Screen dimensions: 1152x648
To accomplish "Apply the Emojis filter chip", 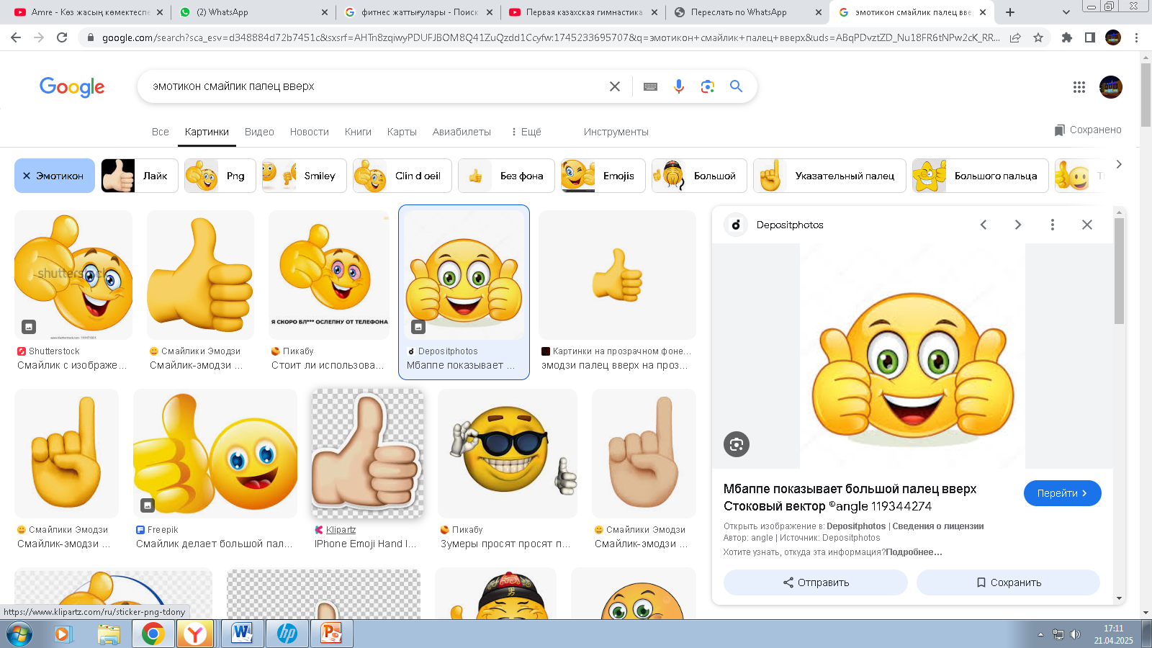I will [x=603, y=176].
